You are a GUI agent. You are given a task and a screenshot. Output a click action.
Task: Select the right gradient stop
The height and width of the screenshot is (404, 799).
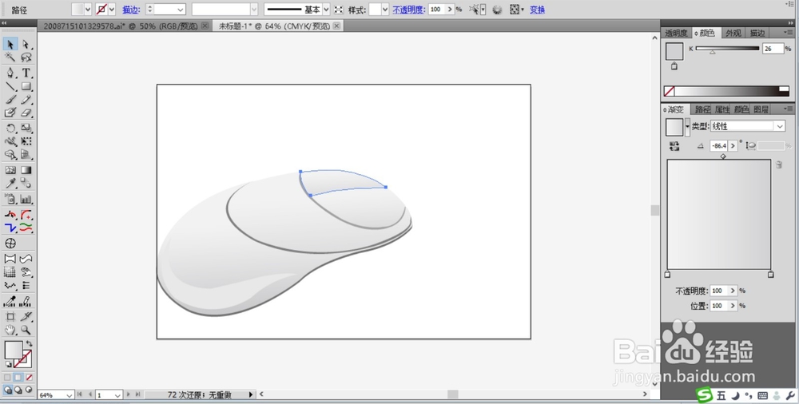coord(771,275)
